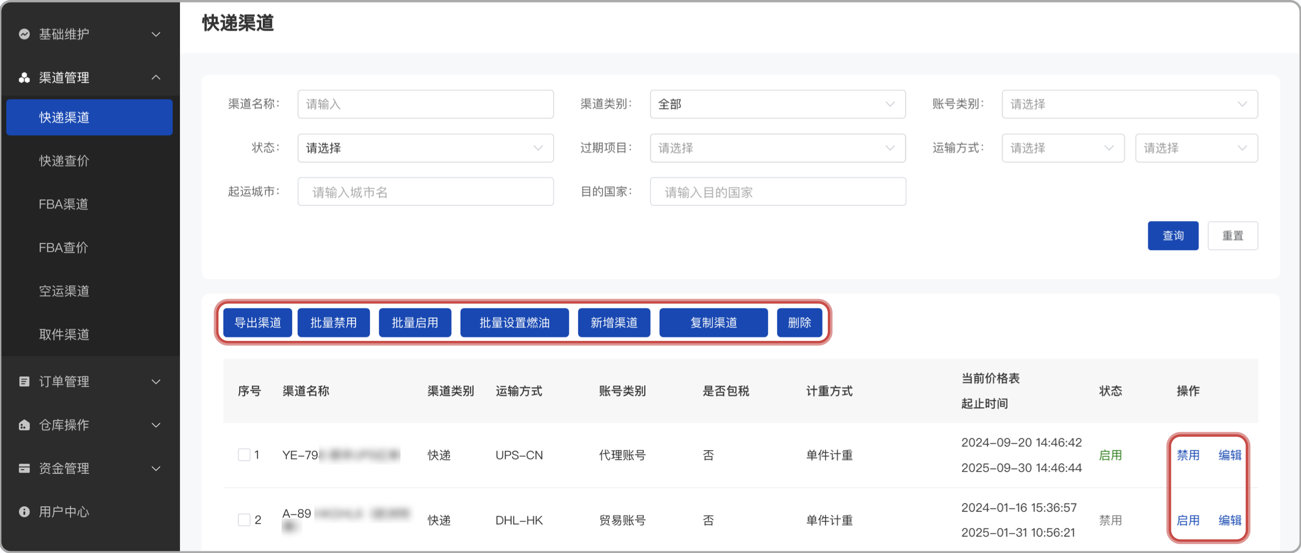Click the 批量设置燃油 button
The image size is (1301, 553).
514,322
